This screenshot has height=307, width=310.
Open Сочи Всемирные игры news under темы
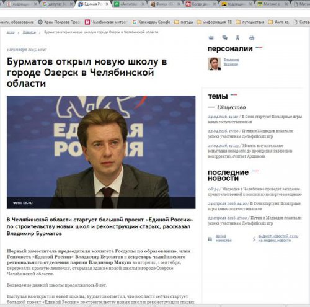click(x=255, y=119)
